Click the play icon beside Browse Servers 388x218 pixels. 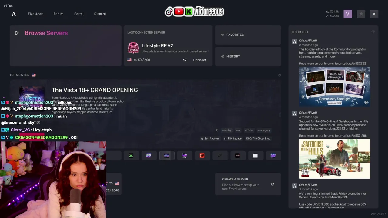click(17, 33)
